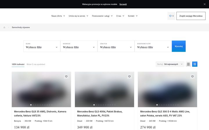Image resolution: width=209 pixels, height=130 pixels.
Task: Open the GLB 35 AMG car photo
Action: [x=41, y=89]
